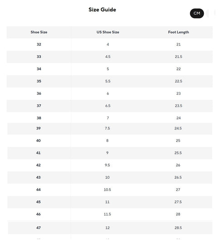Select shoe size 45 cell
This screenshot has height=240, width=218.
point(38,202)
